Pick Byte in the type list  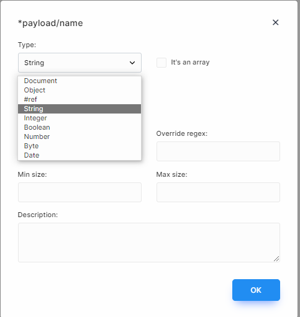point(80,146)
